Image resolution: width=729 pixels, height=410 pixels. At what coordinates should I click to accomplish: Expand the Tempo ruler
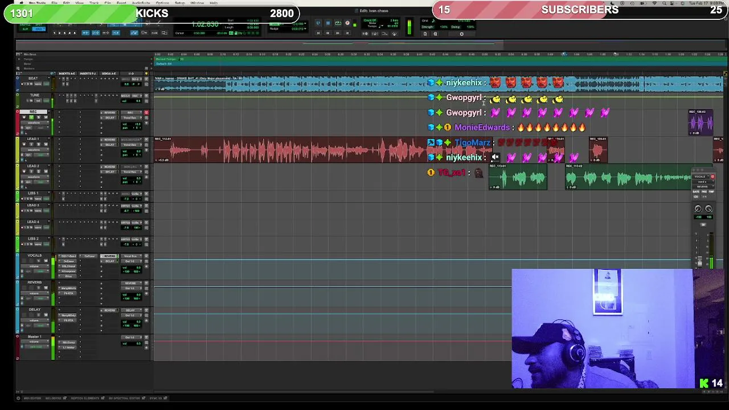[19, 59]
